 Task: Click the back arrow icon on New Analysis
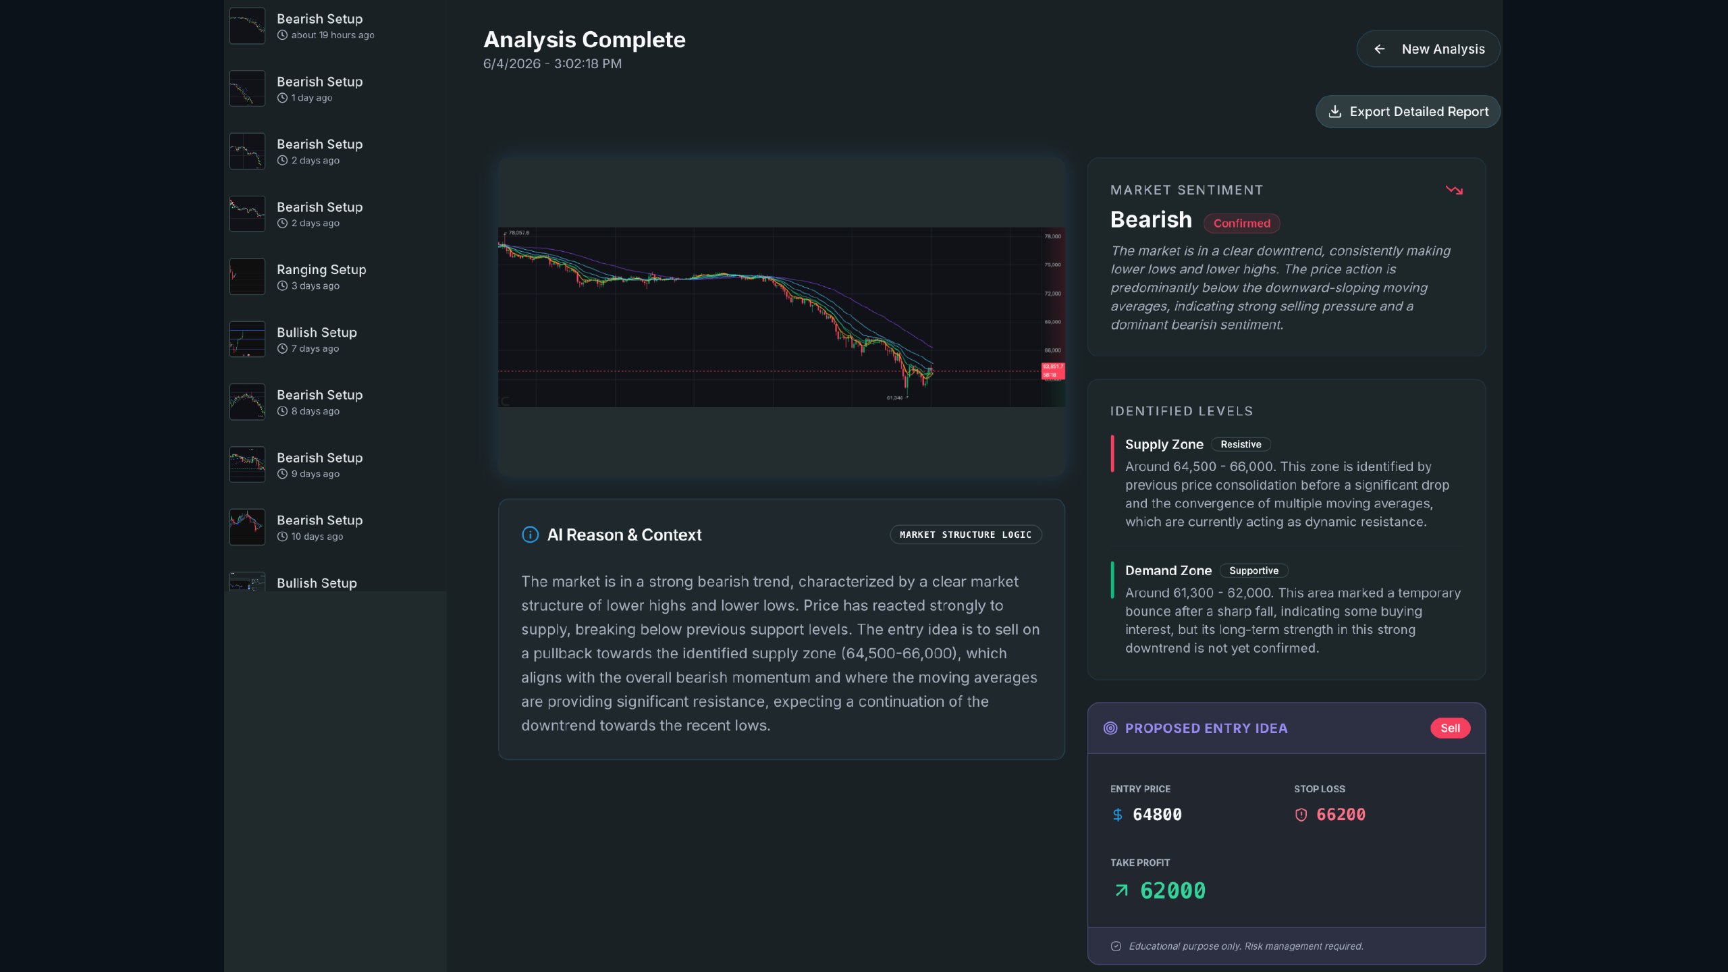click(1380, 49)
